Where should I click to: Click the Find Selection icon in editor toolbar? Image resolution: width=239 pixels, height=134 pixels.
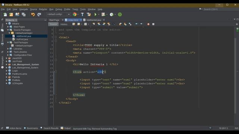94,24
